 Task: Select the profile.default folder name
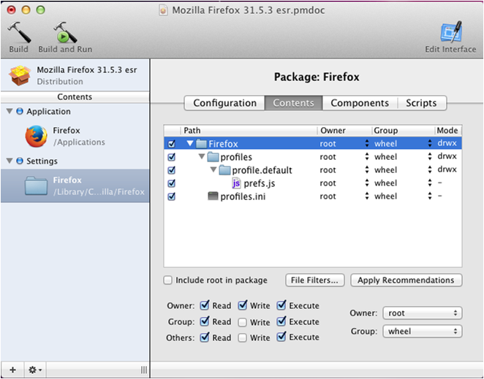(262, 170)
